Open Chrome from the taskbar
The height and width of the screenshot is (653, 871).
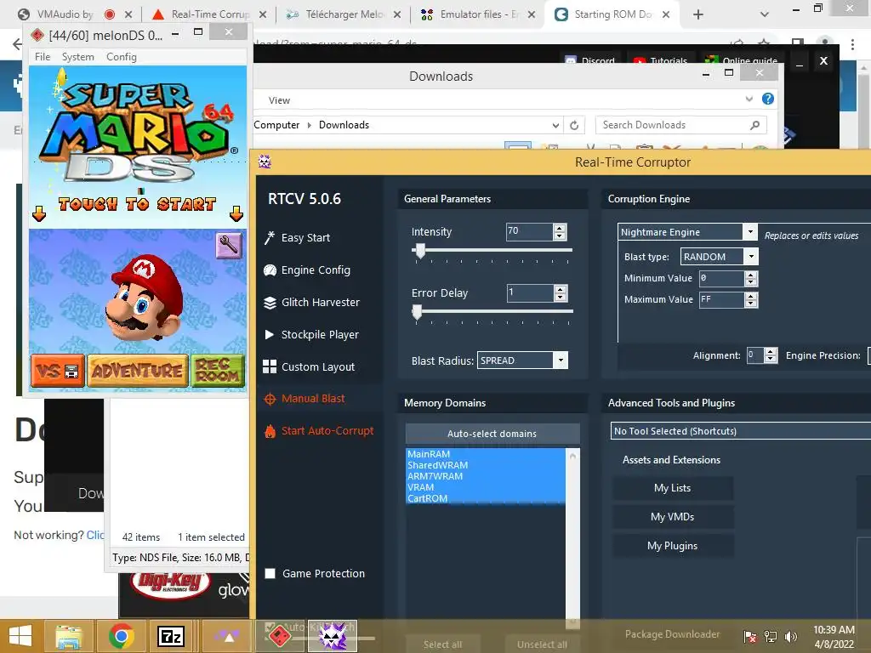[121, 636]
